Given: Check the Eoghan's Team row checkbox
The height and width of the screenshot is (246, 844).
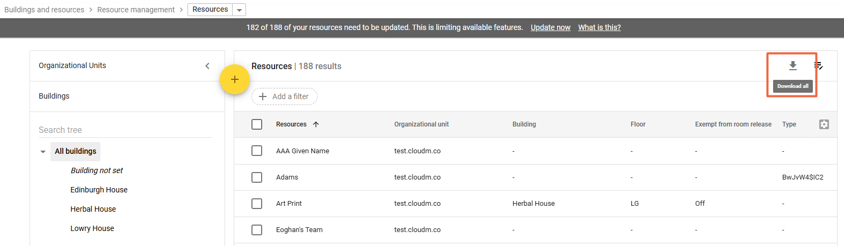Looking at the screenshot, I should (x=257, y=229).
